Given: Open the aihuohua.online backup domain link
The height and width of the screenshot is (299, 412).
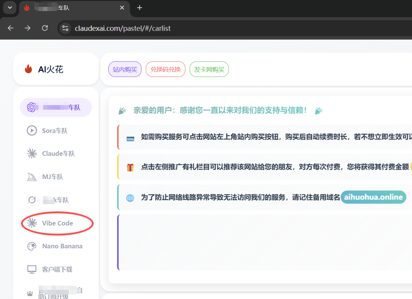Looking at the screenshot, I should click(x=373, y=197).
